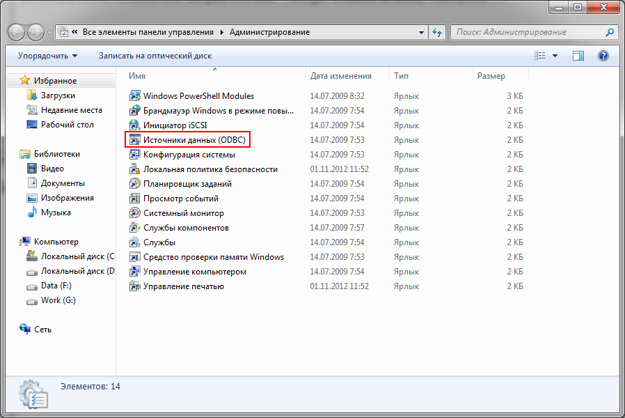Go back with the Back arrow button
The width and height of the screenshot is (625, 418).
16,32
